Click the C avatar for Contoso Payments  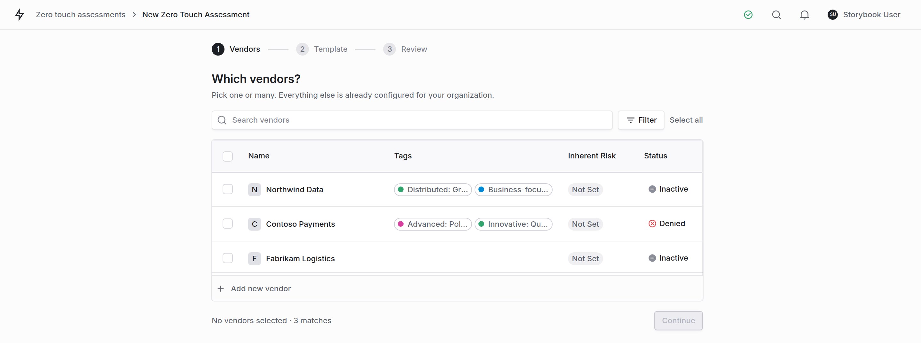(254, 224)
